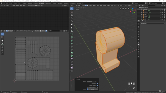Select the Rotate tool in 3D viewport
The width and height of the screenshot is (166, 93).
tap(72, 21)
